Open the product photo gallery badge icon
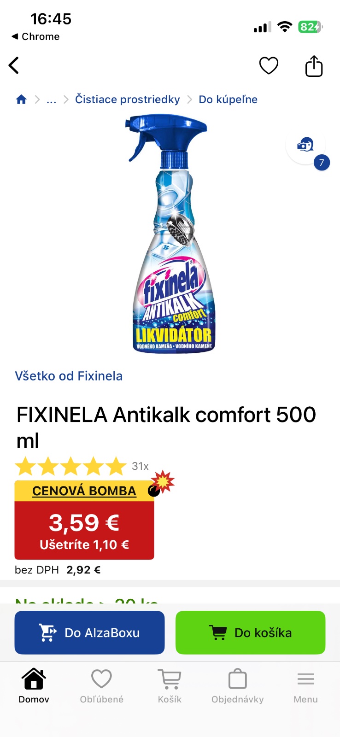 point(305,145)
